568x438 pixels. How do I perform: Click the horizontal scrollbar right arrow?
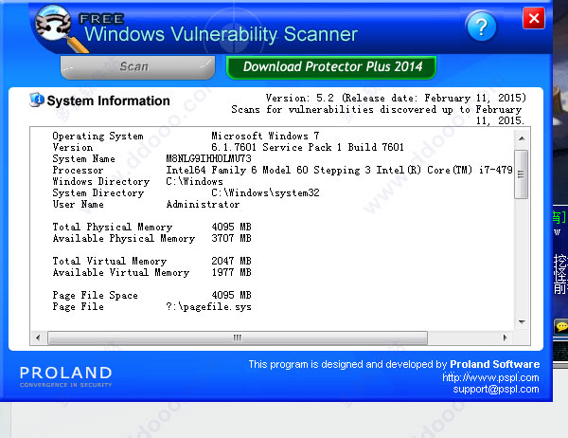click(506, 338)
